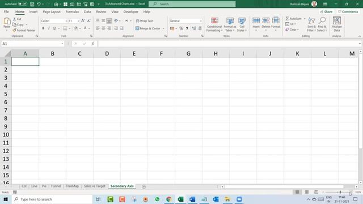Open the Comments pane
Image resolution: width=363 pixels, height=204 pixels.
[348, 11]
